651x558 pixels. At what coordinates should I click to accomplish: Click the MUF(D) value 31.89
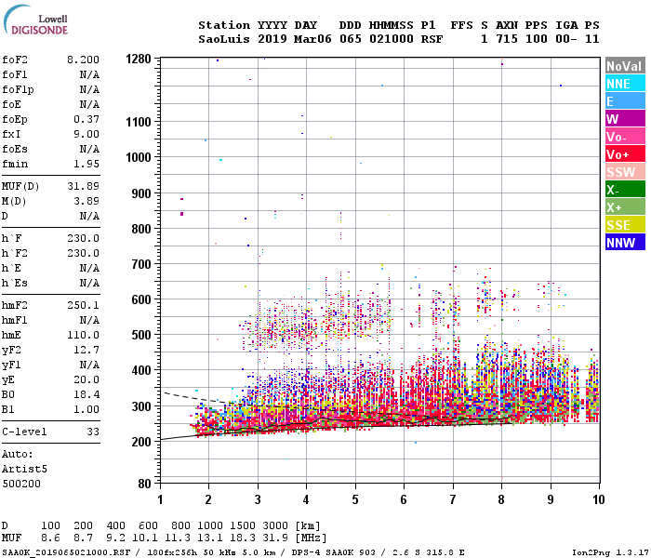click(83, 186)
